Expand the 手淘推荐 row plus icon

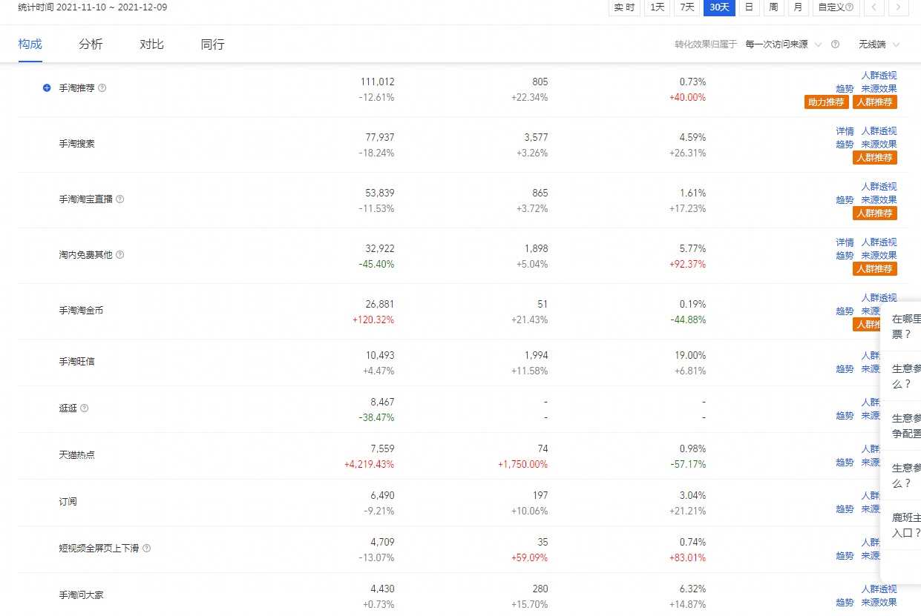click(x=47, y=88)
